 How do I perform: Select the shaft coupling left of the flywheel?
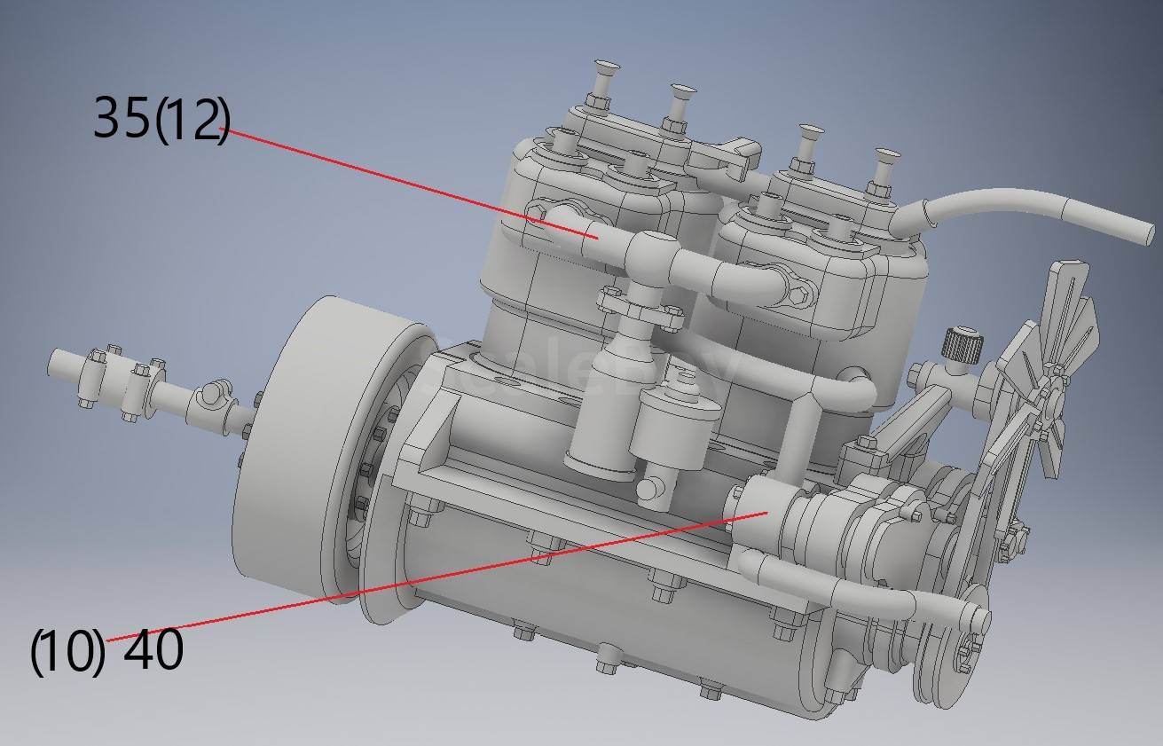(x=124, y=383)
